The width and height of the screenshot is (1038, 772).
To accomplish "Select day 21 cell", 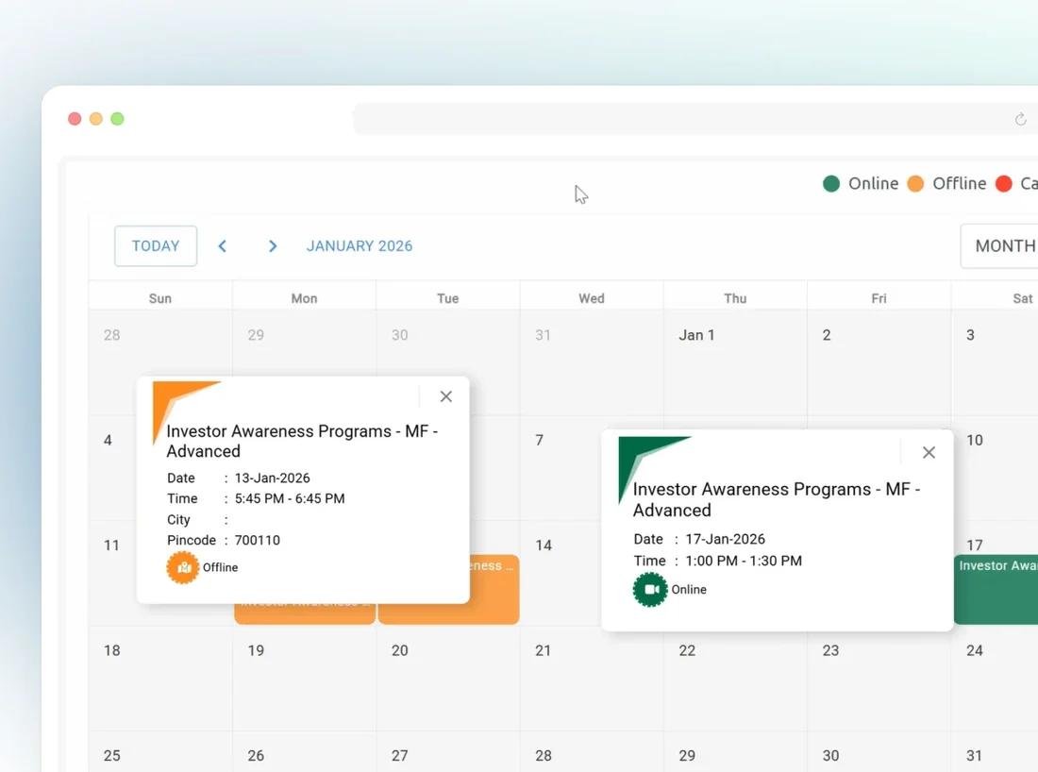I will (592, 679).
